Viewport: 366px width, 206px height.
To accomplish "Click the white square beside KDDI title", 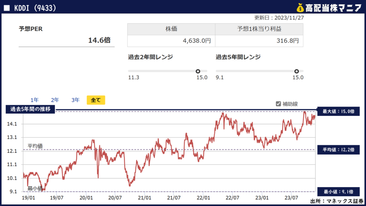I will (7, 8).
